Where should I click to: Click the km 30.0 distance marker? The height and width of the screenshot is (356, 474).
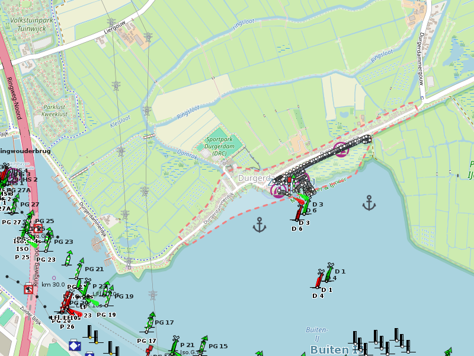coord(53,285)
